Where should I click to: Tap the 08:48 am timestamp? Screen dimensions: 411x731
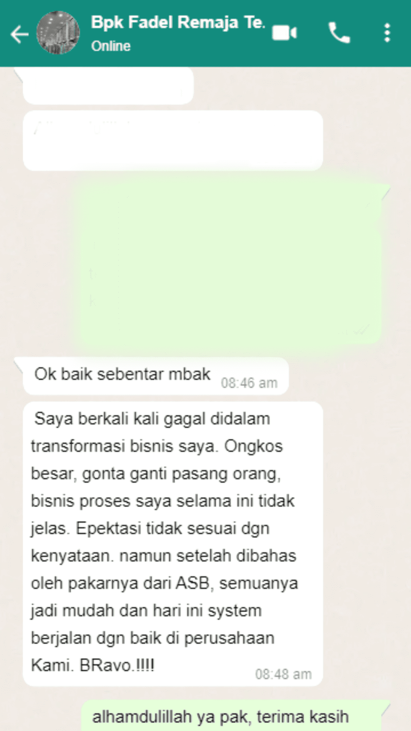(284, 674)
